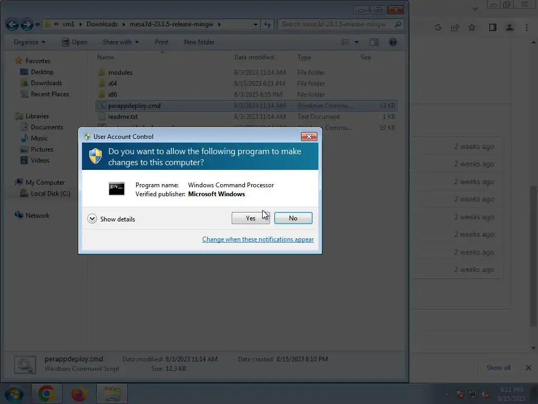The width and height of the screenshot is (538, 404).
Task: Open Desktop in the navigation pane
Action: click(x=42, y=72)
